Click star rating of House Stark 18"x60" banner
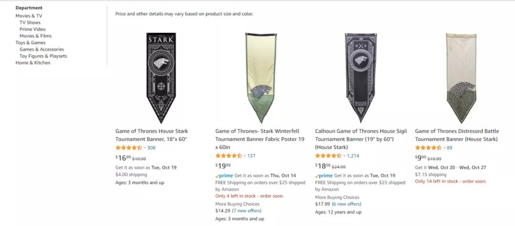 [129, 147]
